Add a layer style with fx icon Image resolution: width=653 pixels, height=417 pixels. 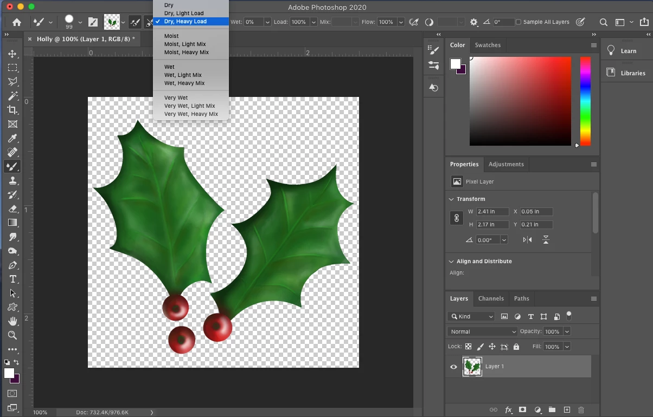(509, 410)
